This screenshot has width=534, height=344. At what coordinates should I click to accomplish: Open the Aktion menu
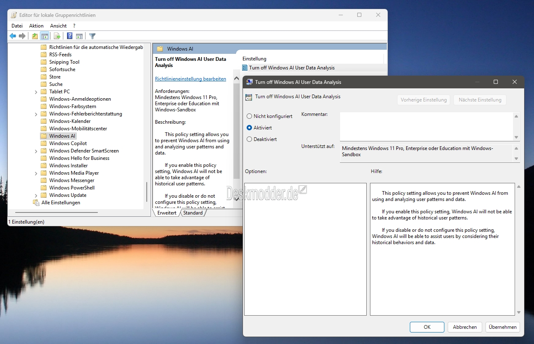click(36, 26)
